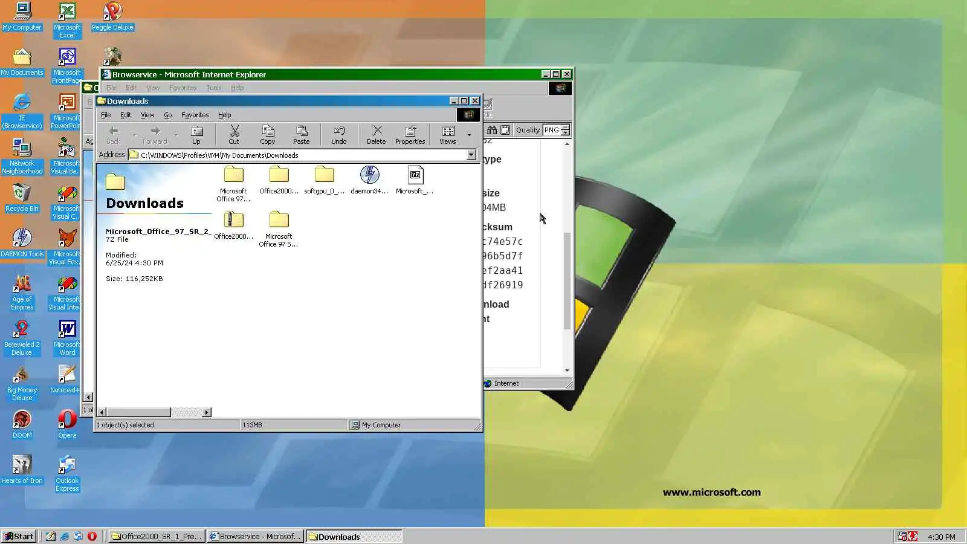Select the Opera desktop shortcut
This screenshot has height=544, width=967.
(x=67, y=424)
